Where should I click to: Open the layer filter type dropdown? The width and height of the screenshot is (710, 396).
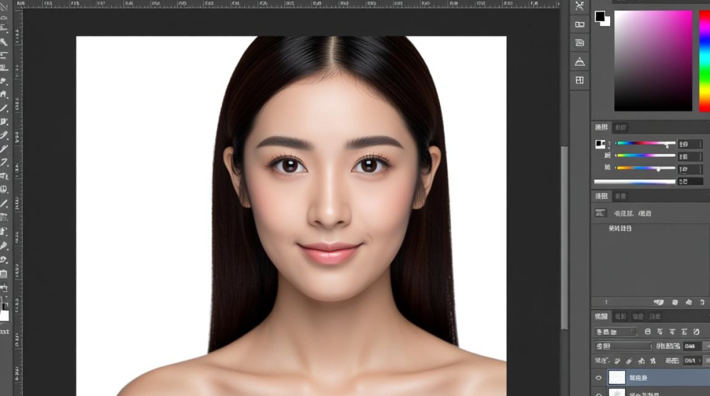pos(616,332)
